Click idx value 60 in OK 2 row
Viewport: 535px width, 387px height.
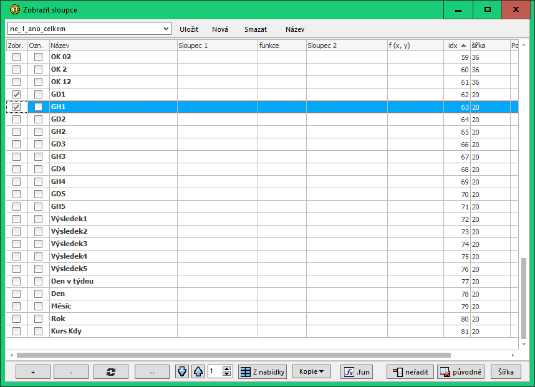(x=465, y=70)
